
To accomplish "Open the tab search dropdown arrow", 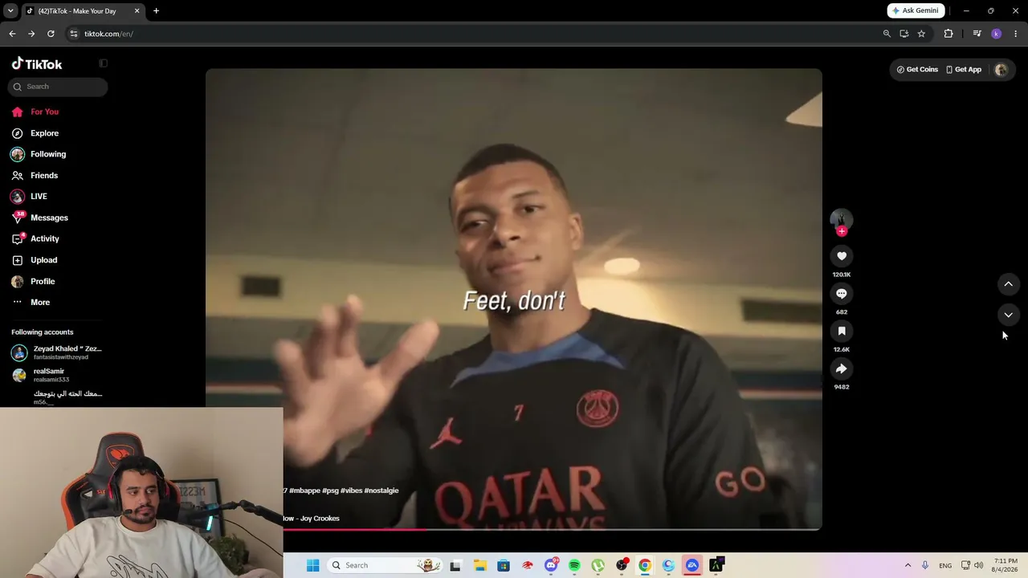I will (x=10, y=11).
